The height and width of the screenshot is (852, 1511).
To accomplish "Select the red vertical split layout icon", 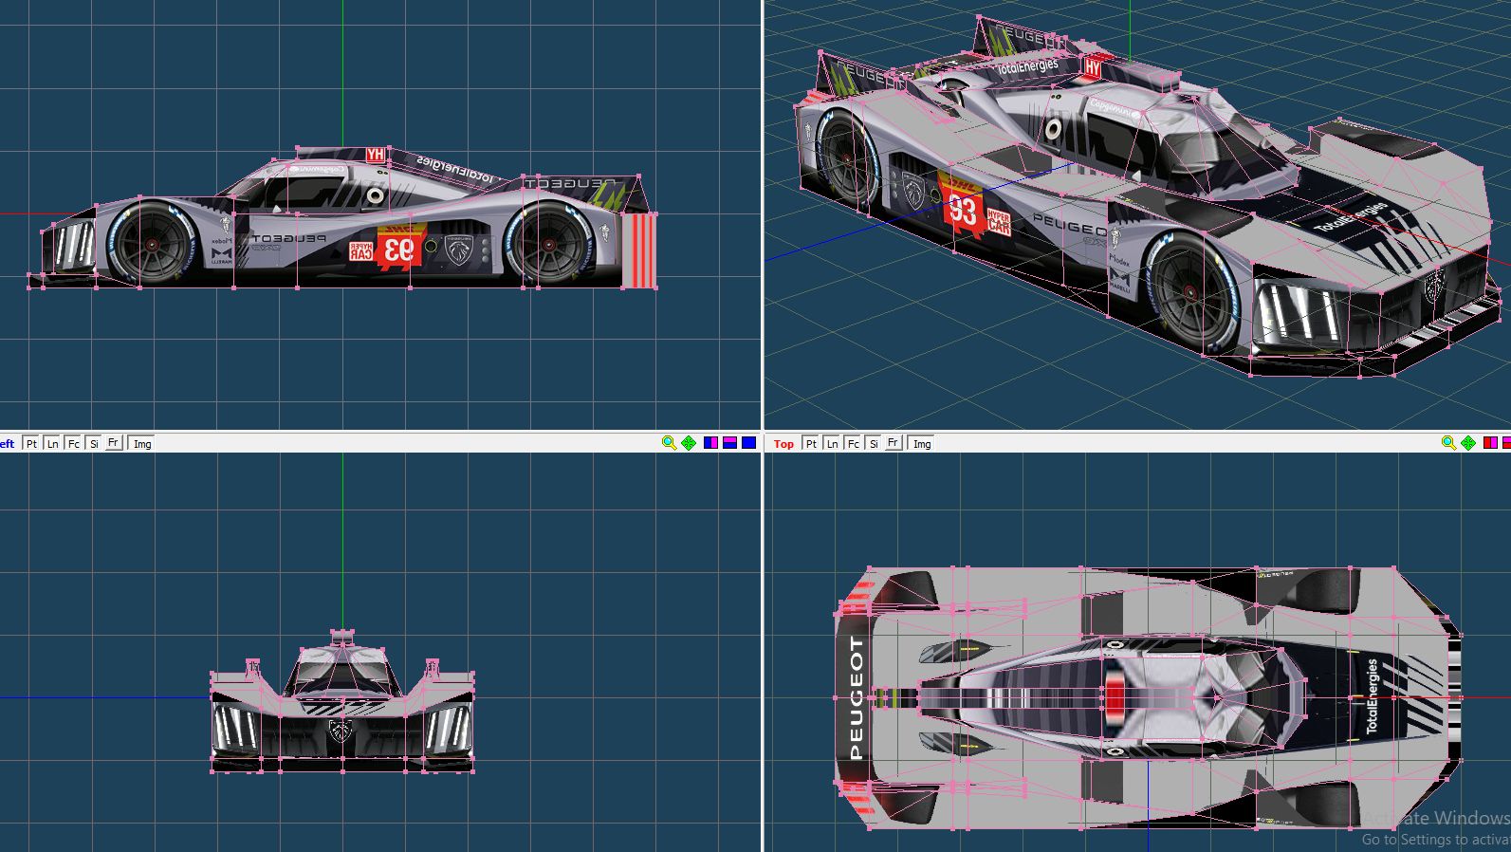I will point(1490,443).
